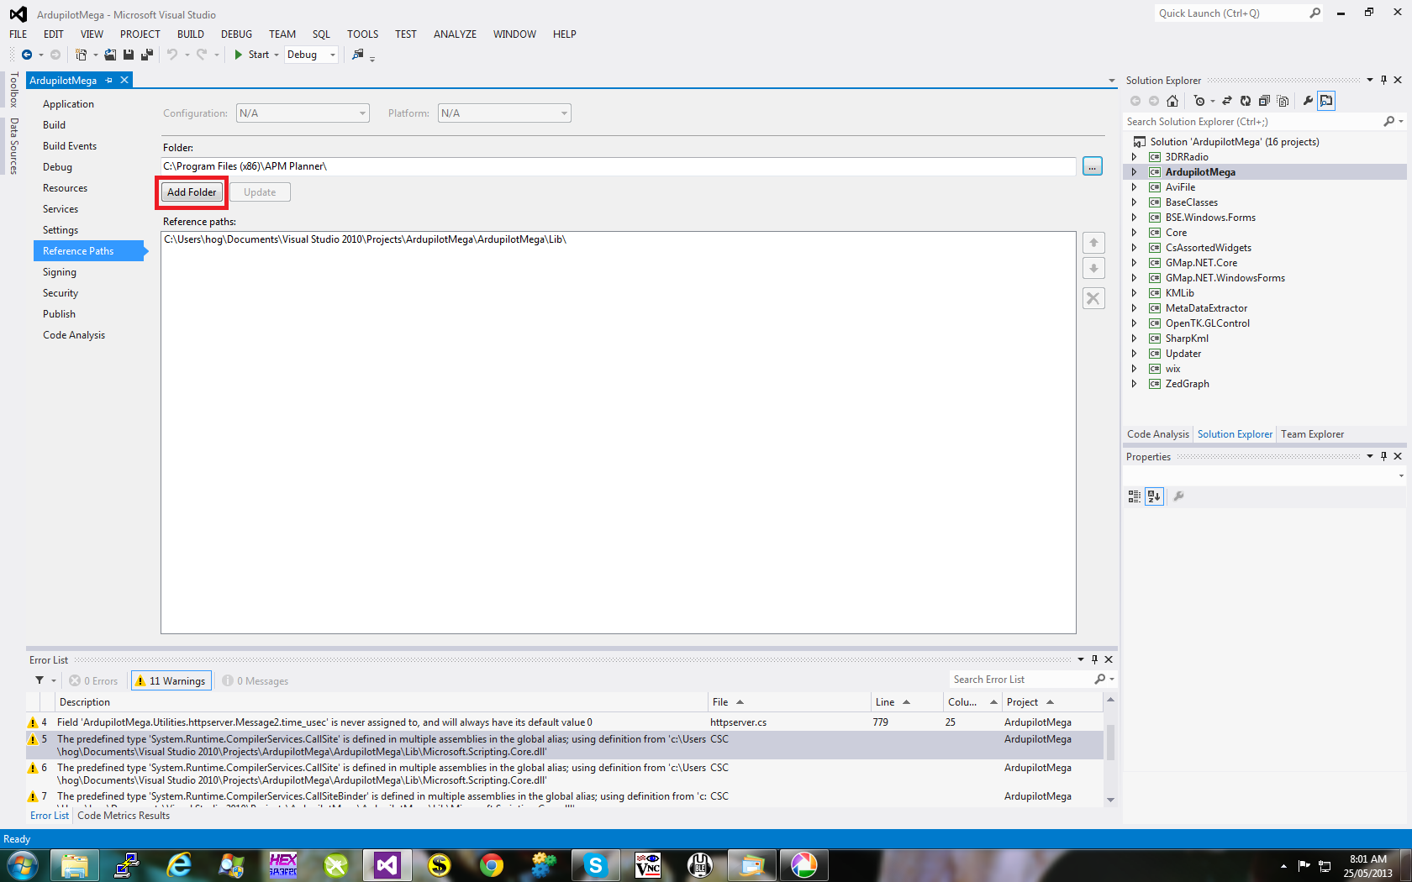Click the Alphabetical sort icon in Properties

pyautogui.click(x=1154, y=496)
